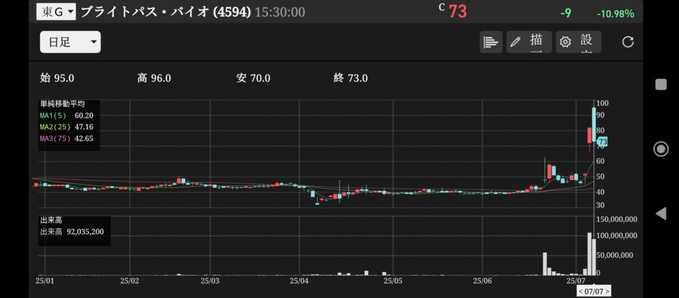Image resolution: width=679 pixels, height=298 pixels.
Task: Tap the Android recent apps square button
Action: [661, 84]
